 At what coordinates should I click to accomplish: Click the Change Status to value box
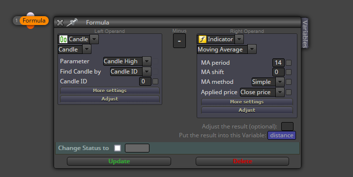point(137,148)
